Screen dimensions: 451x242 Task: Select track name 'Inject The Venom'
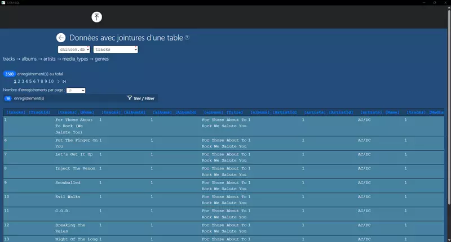(75, 168)
